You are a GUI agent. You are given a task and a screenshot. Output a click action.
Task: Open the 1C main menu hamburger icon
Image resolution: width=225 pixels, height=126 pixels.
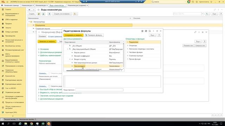click(7, 2)
